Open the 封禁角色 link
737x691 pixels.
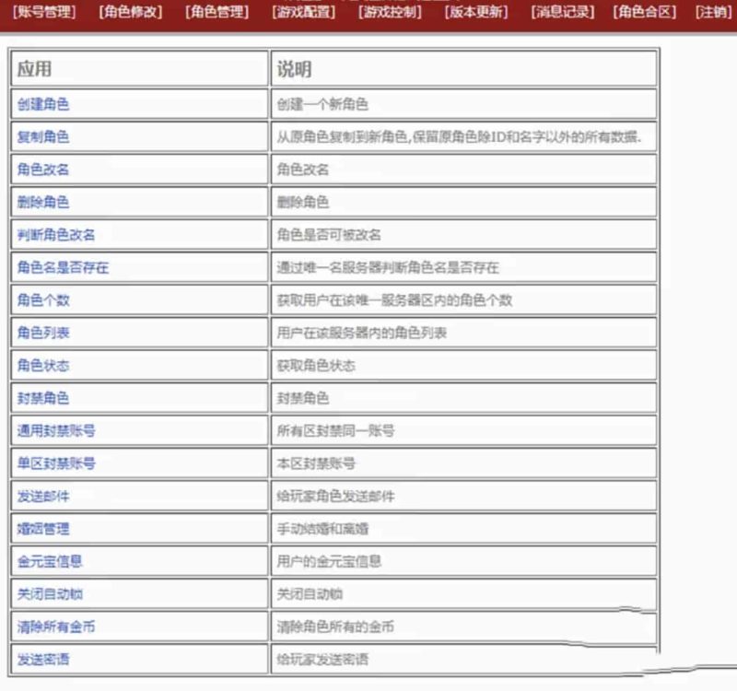[x=43, y=398]
